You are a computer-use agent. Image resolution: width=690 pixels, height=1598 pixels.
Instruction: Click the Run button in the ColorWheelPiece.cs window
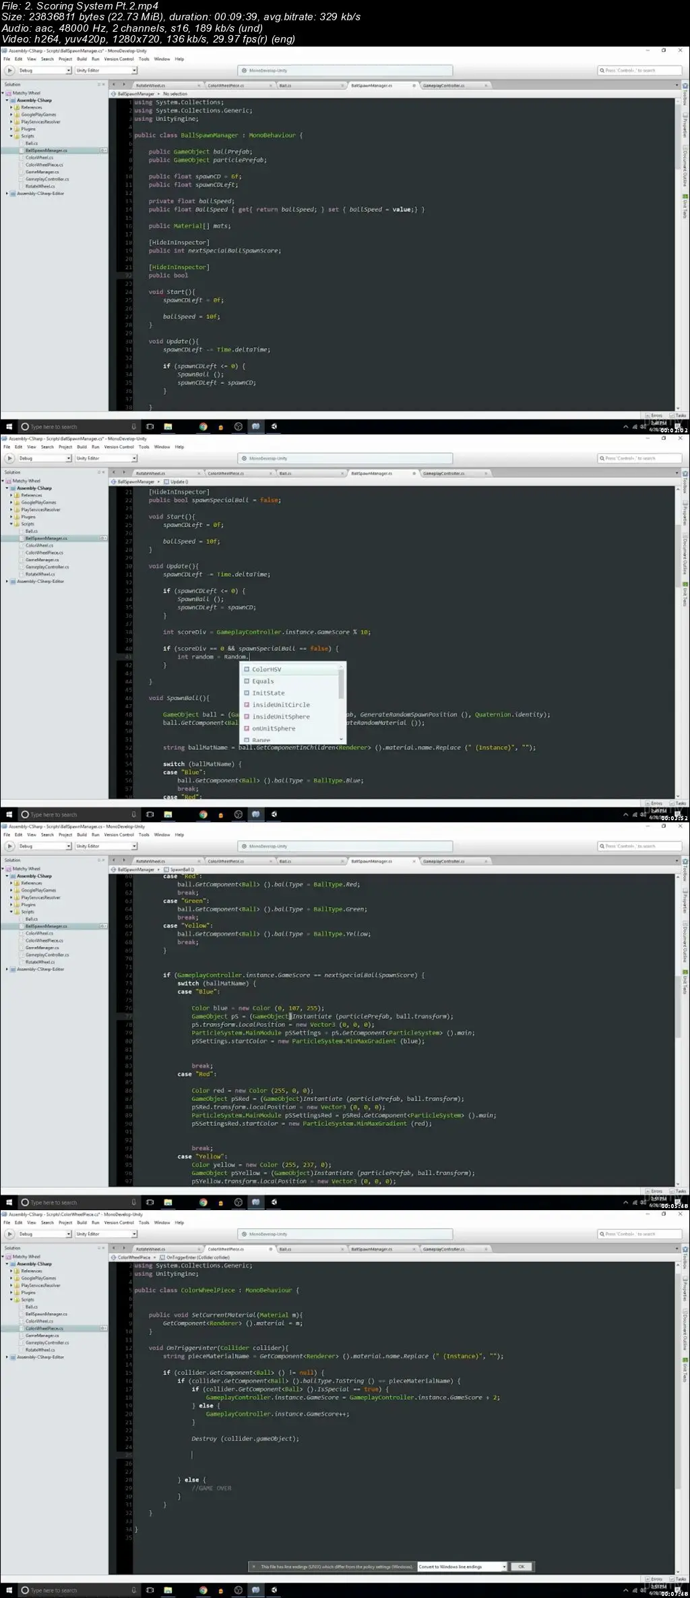tap(9, 1234)
